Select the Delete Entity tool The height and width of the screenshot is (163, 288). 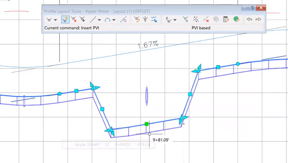tap(206, 19)
